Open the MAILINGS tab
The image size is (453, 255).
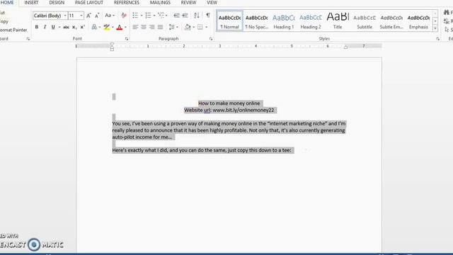160,3
